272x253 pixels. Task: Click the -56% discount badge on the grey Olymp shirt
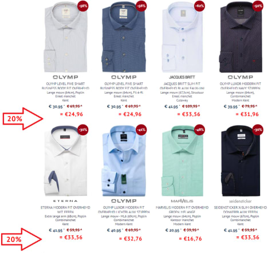[x=82, y=6]
